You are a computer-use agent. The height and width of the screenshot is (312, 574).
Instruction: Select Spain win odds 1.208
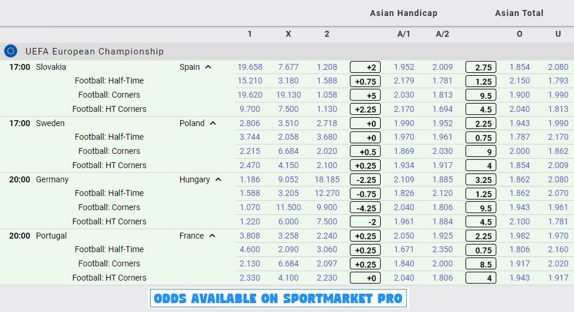point(327,67)
